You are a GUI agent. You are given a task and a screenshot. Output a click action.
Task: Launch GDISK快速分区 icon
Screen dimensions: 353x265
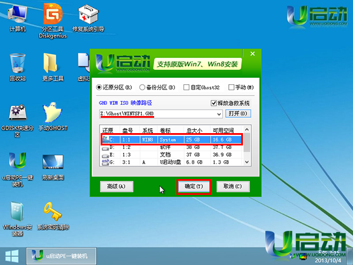(17, 120)
